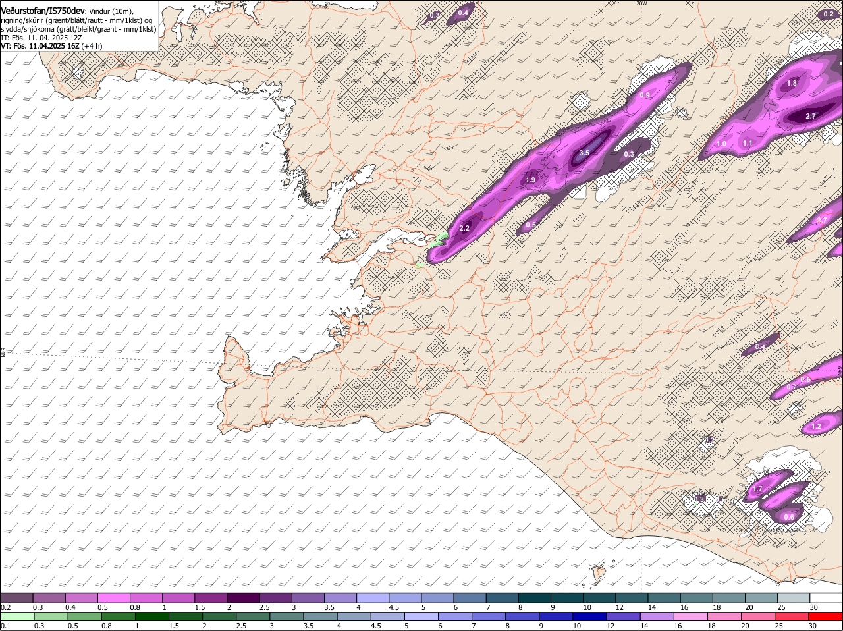Click the bright pink snow swatch between 0.5 and 0.8
Image resolution: width=843 pixels, height=631 pixels.
(114, 597)
